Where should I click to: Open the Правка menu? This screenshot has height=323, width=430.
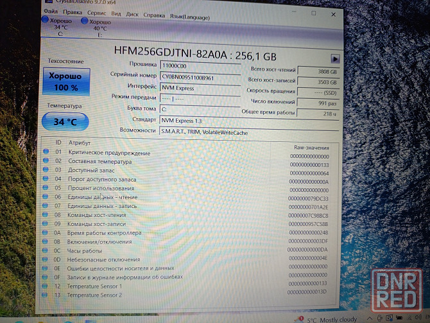[x=73, y=12]
